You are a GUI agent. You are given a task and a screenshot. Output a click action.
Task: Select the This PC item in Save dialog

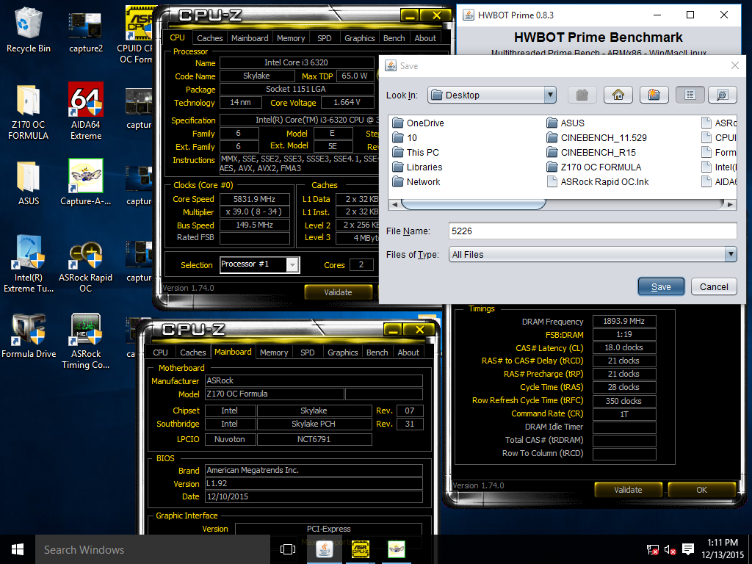(416, 153)
